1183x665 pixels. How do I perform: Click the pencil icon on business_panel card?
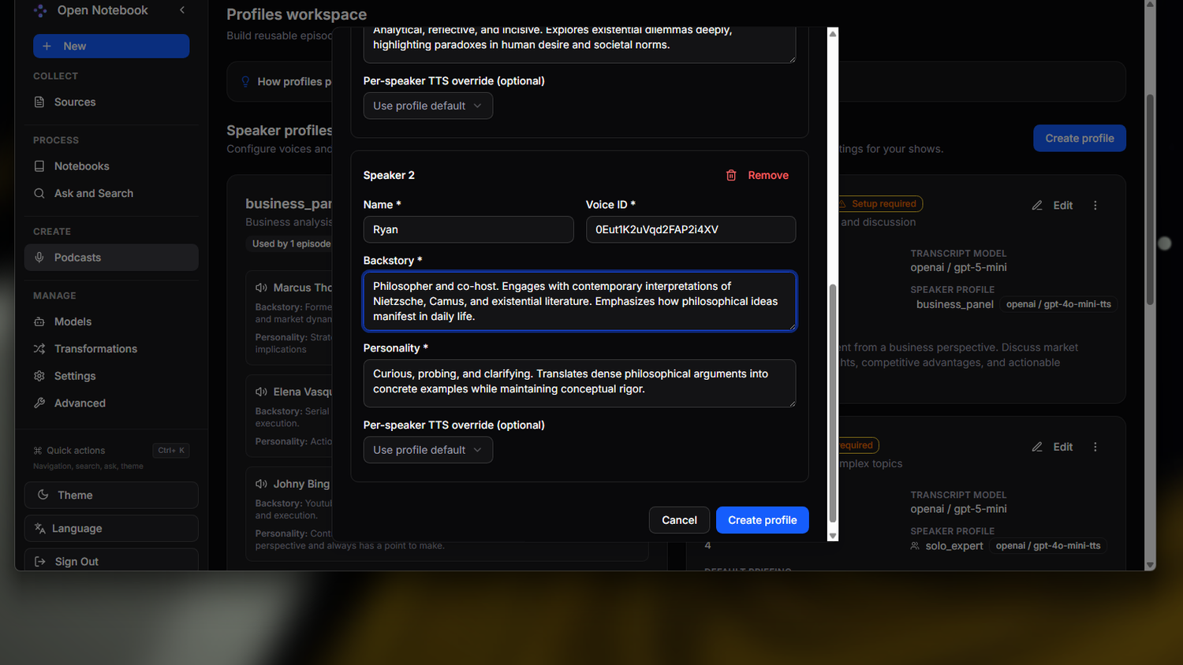point(1037,205)
